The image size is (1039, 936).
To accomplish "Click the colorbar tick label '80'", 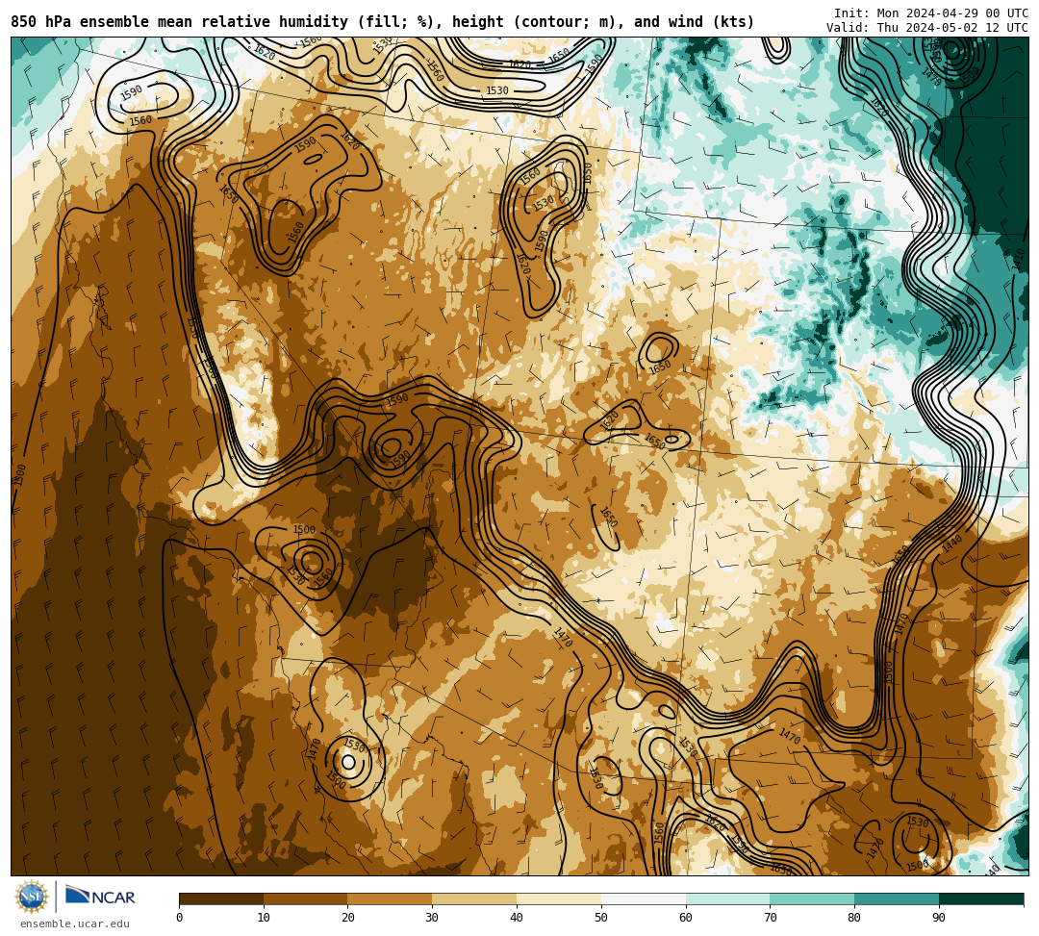I will pyautogui.click(x=855, y=918).
